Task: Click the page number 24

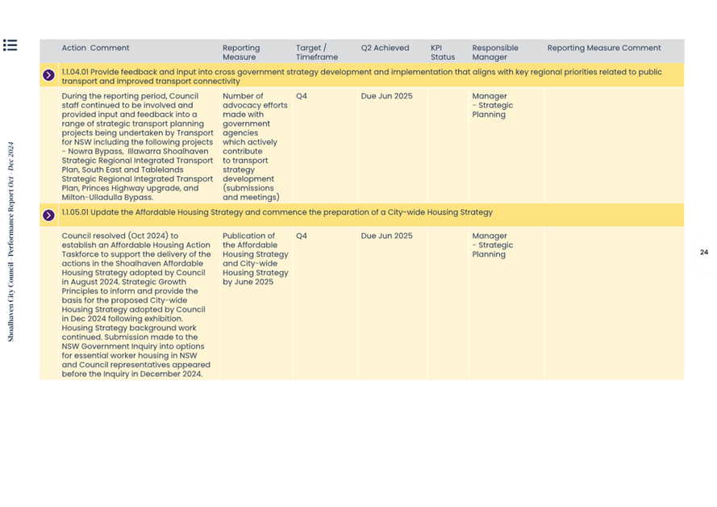Action: coord(703,253)
